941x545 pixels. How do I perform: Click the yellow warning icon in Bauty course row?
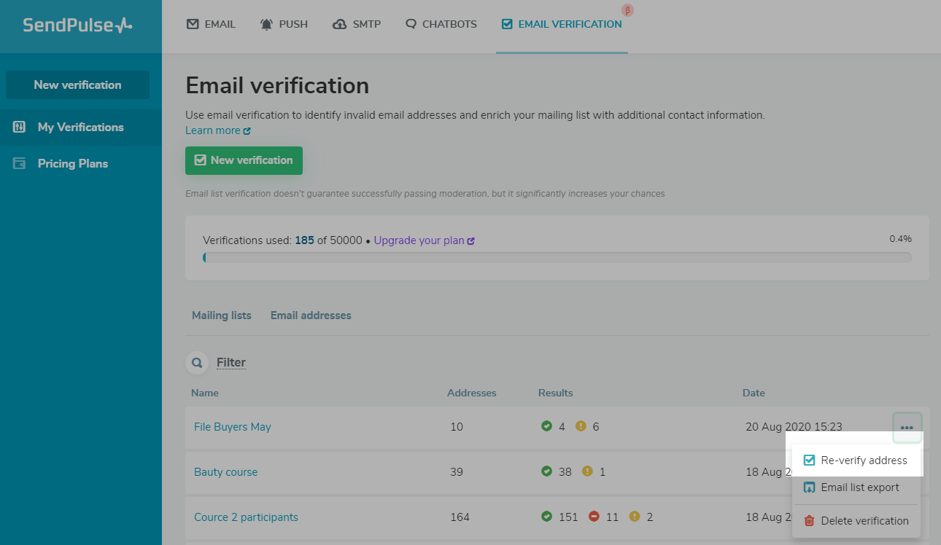coord(587,471)
